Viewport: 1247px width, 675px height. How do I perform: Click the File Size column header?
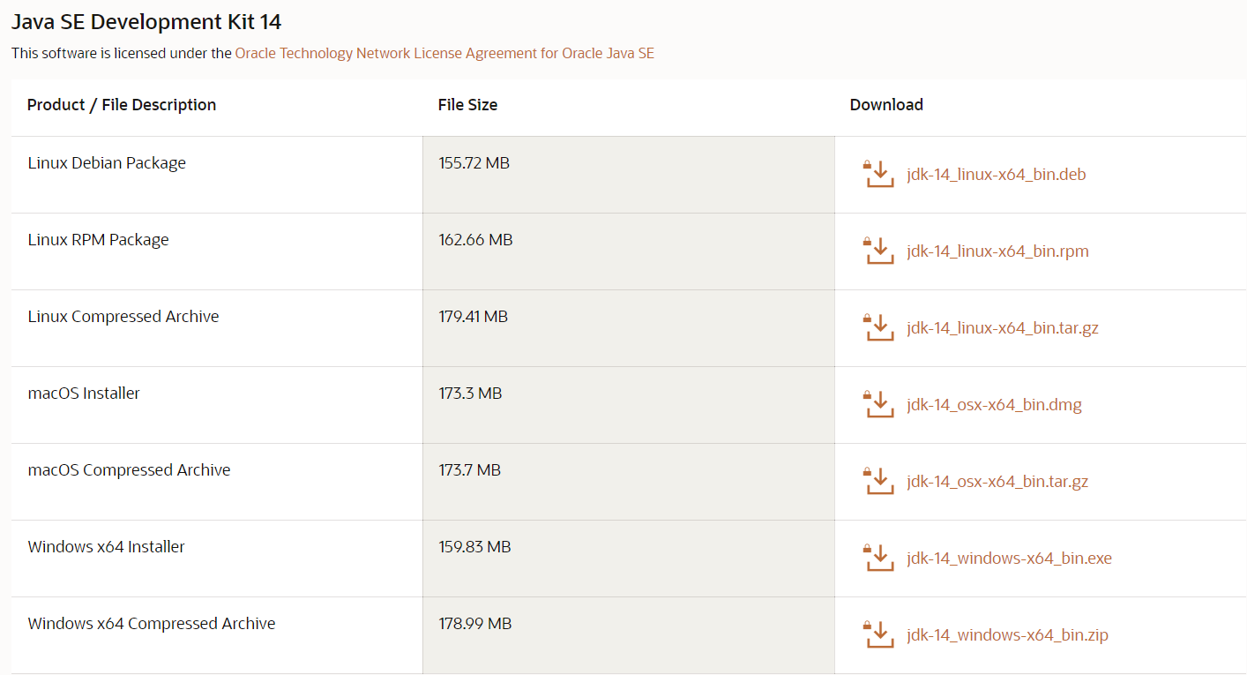467,105
